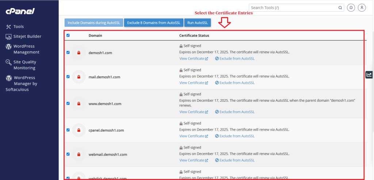Click the Certificate Status column header
The width and height of the screenshot is (374, 180).
coord(194,35)
